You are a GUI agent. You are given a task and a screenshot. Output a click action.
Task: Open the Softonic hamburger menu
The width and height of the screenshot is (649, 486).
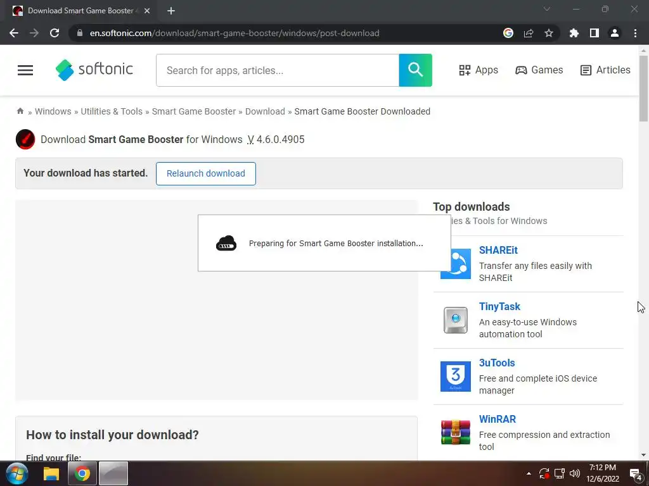tap(25, 70)
